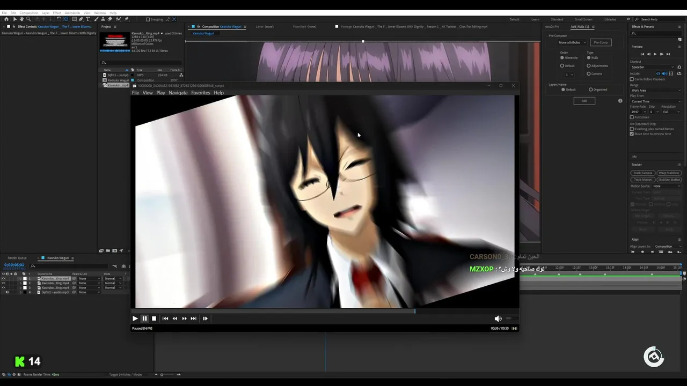Enable Cache Before Playback checkbox

pyautogui.click(x=632, y=79)
